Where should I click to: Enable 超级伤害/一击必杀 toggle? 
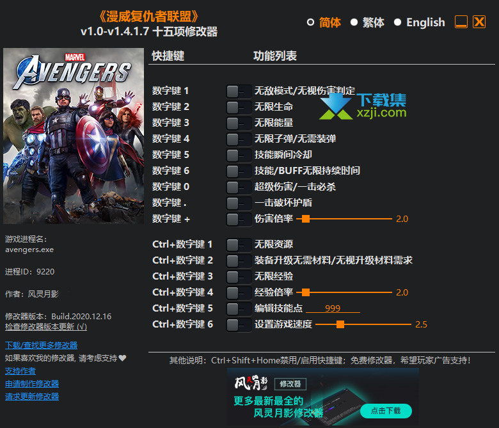tap(239, 187)
